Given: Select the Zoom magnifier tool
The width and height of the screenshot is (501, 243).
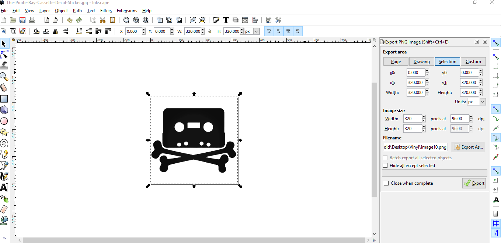Looking at the screenshot, I should (4, 77).
